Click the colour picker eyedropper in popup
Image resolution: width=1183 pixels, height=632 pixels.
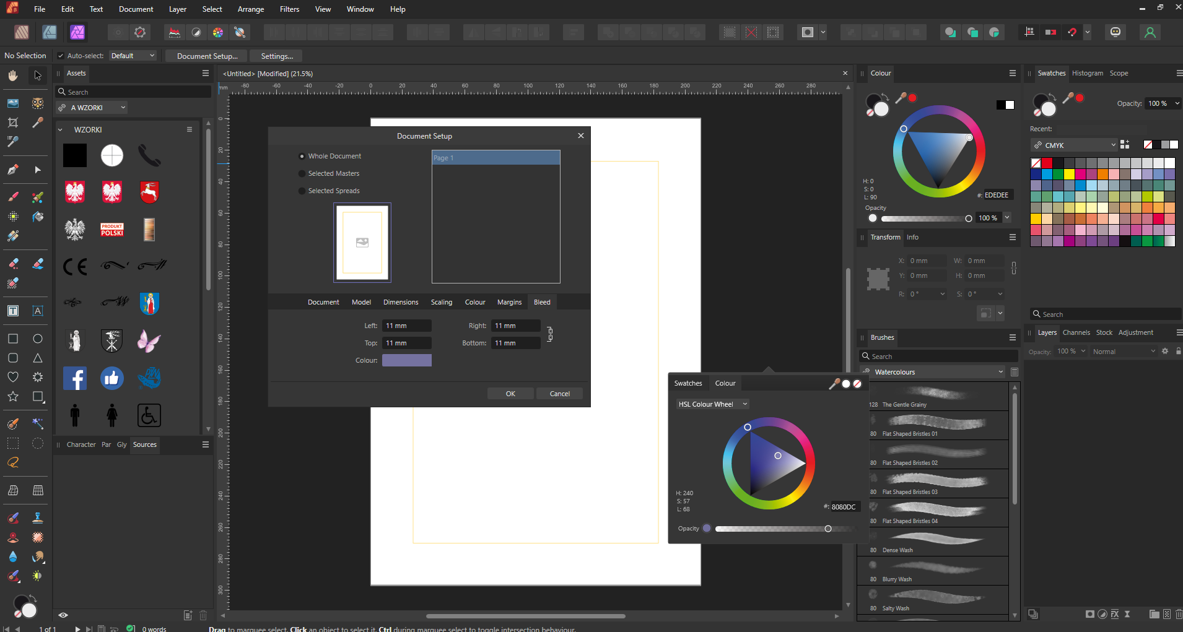[x=834, y=384]
